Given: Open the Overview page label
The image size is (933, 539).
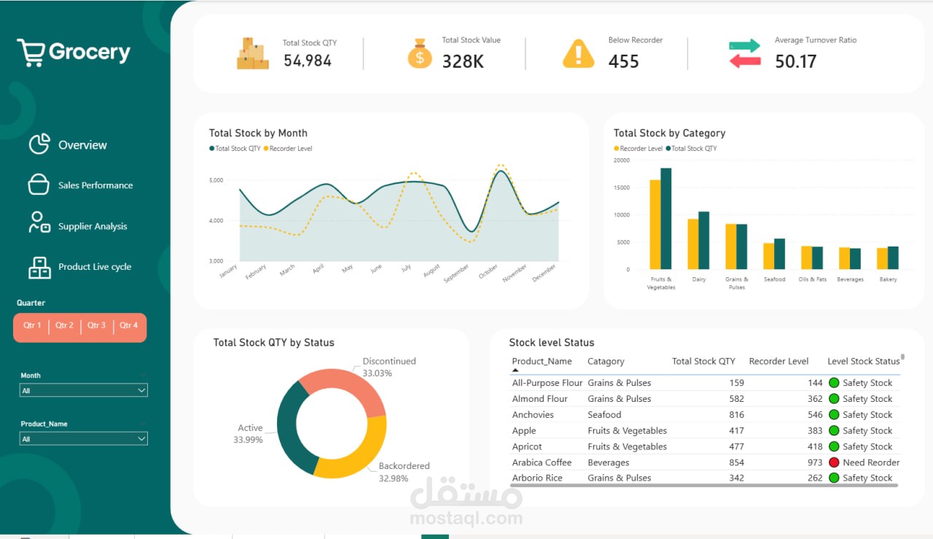Looking at the screenshot, I should point(82,145).
